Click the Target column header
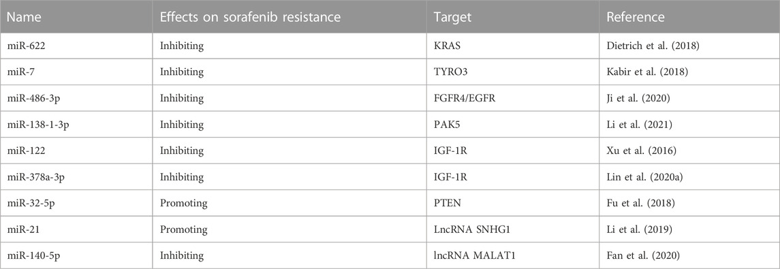780x269 pixels. (x=452, y=17)
